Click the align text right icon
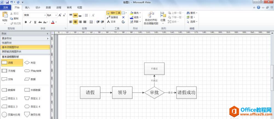This screenshot has height=119, width=274. 80,22
